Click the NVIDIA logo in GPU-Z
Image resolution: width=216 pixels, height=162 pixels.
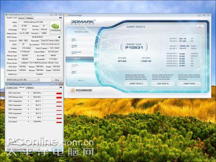pos(55,27)
